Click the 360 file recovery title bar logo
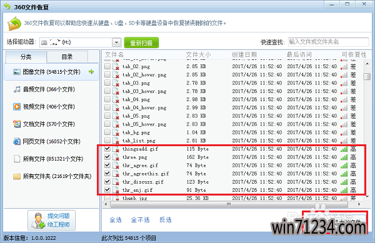 (7, 6)
